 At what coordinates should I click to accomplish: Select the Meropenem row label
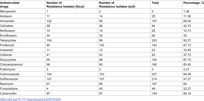(x=8, y=11)
